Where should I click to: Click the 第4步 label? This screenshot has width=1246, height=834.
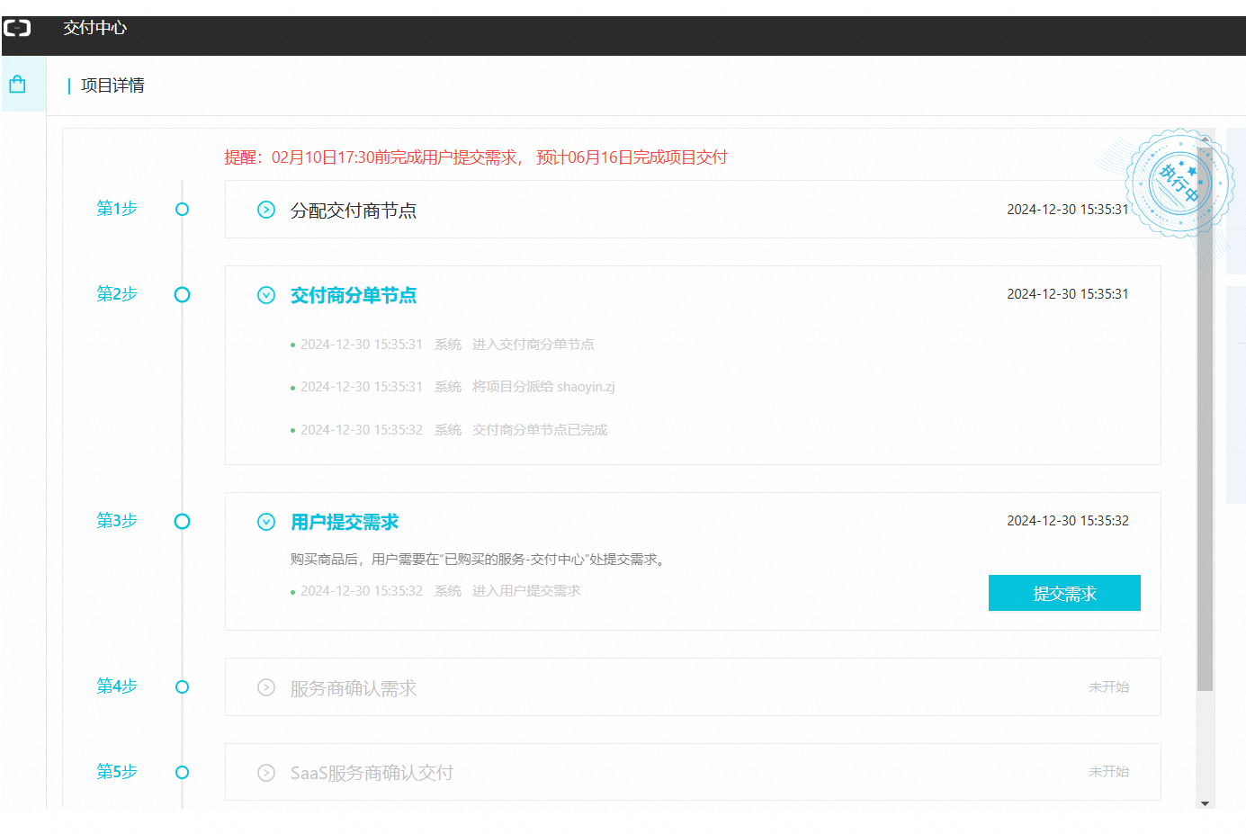(117, 686)
